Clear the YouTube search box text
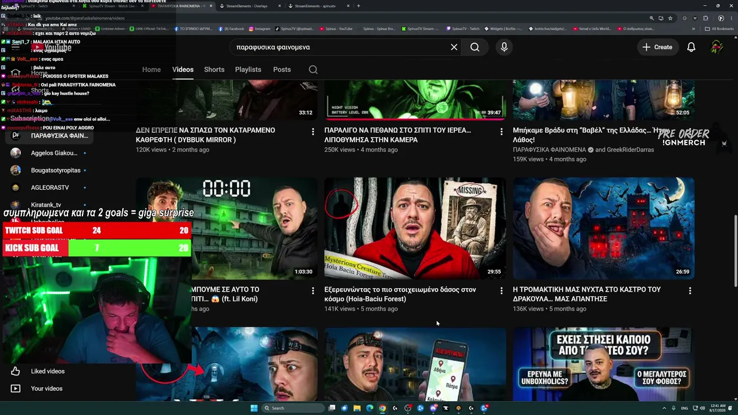Viewport: 738px width, 415px height. pyautogui.click(x=454, y=47)
